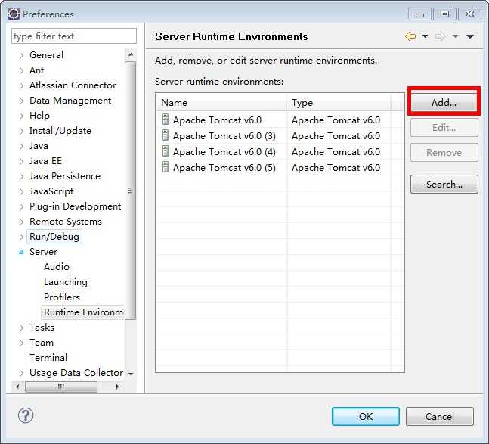Click the grayed forward arrow icon
Image resolution: width=489 pixels, height=444 pixels.
click(x=441, y=36)
